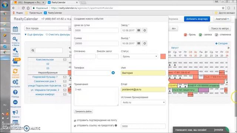Screen dimensions: 237x133
Task: Click envelope icon for улица Подольских Курсантов
Action: (65, 86)
